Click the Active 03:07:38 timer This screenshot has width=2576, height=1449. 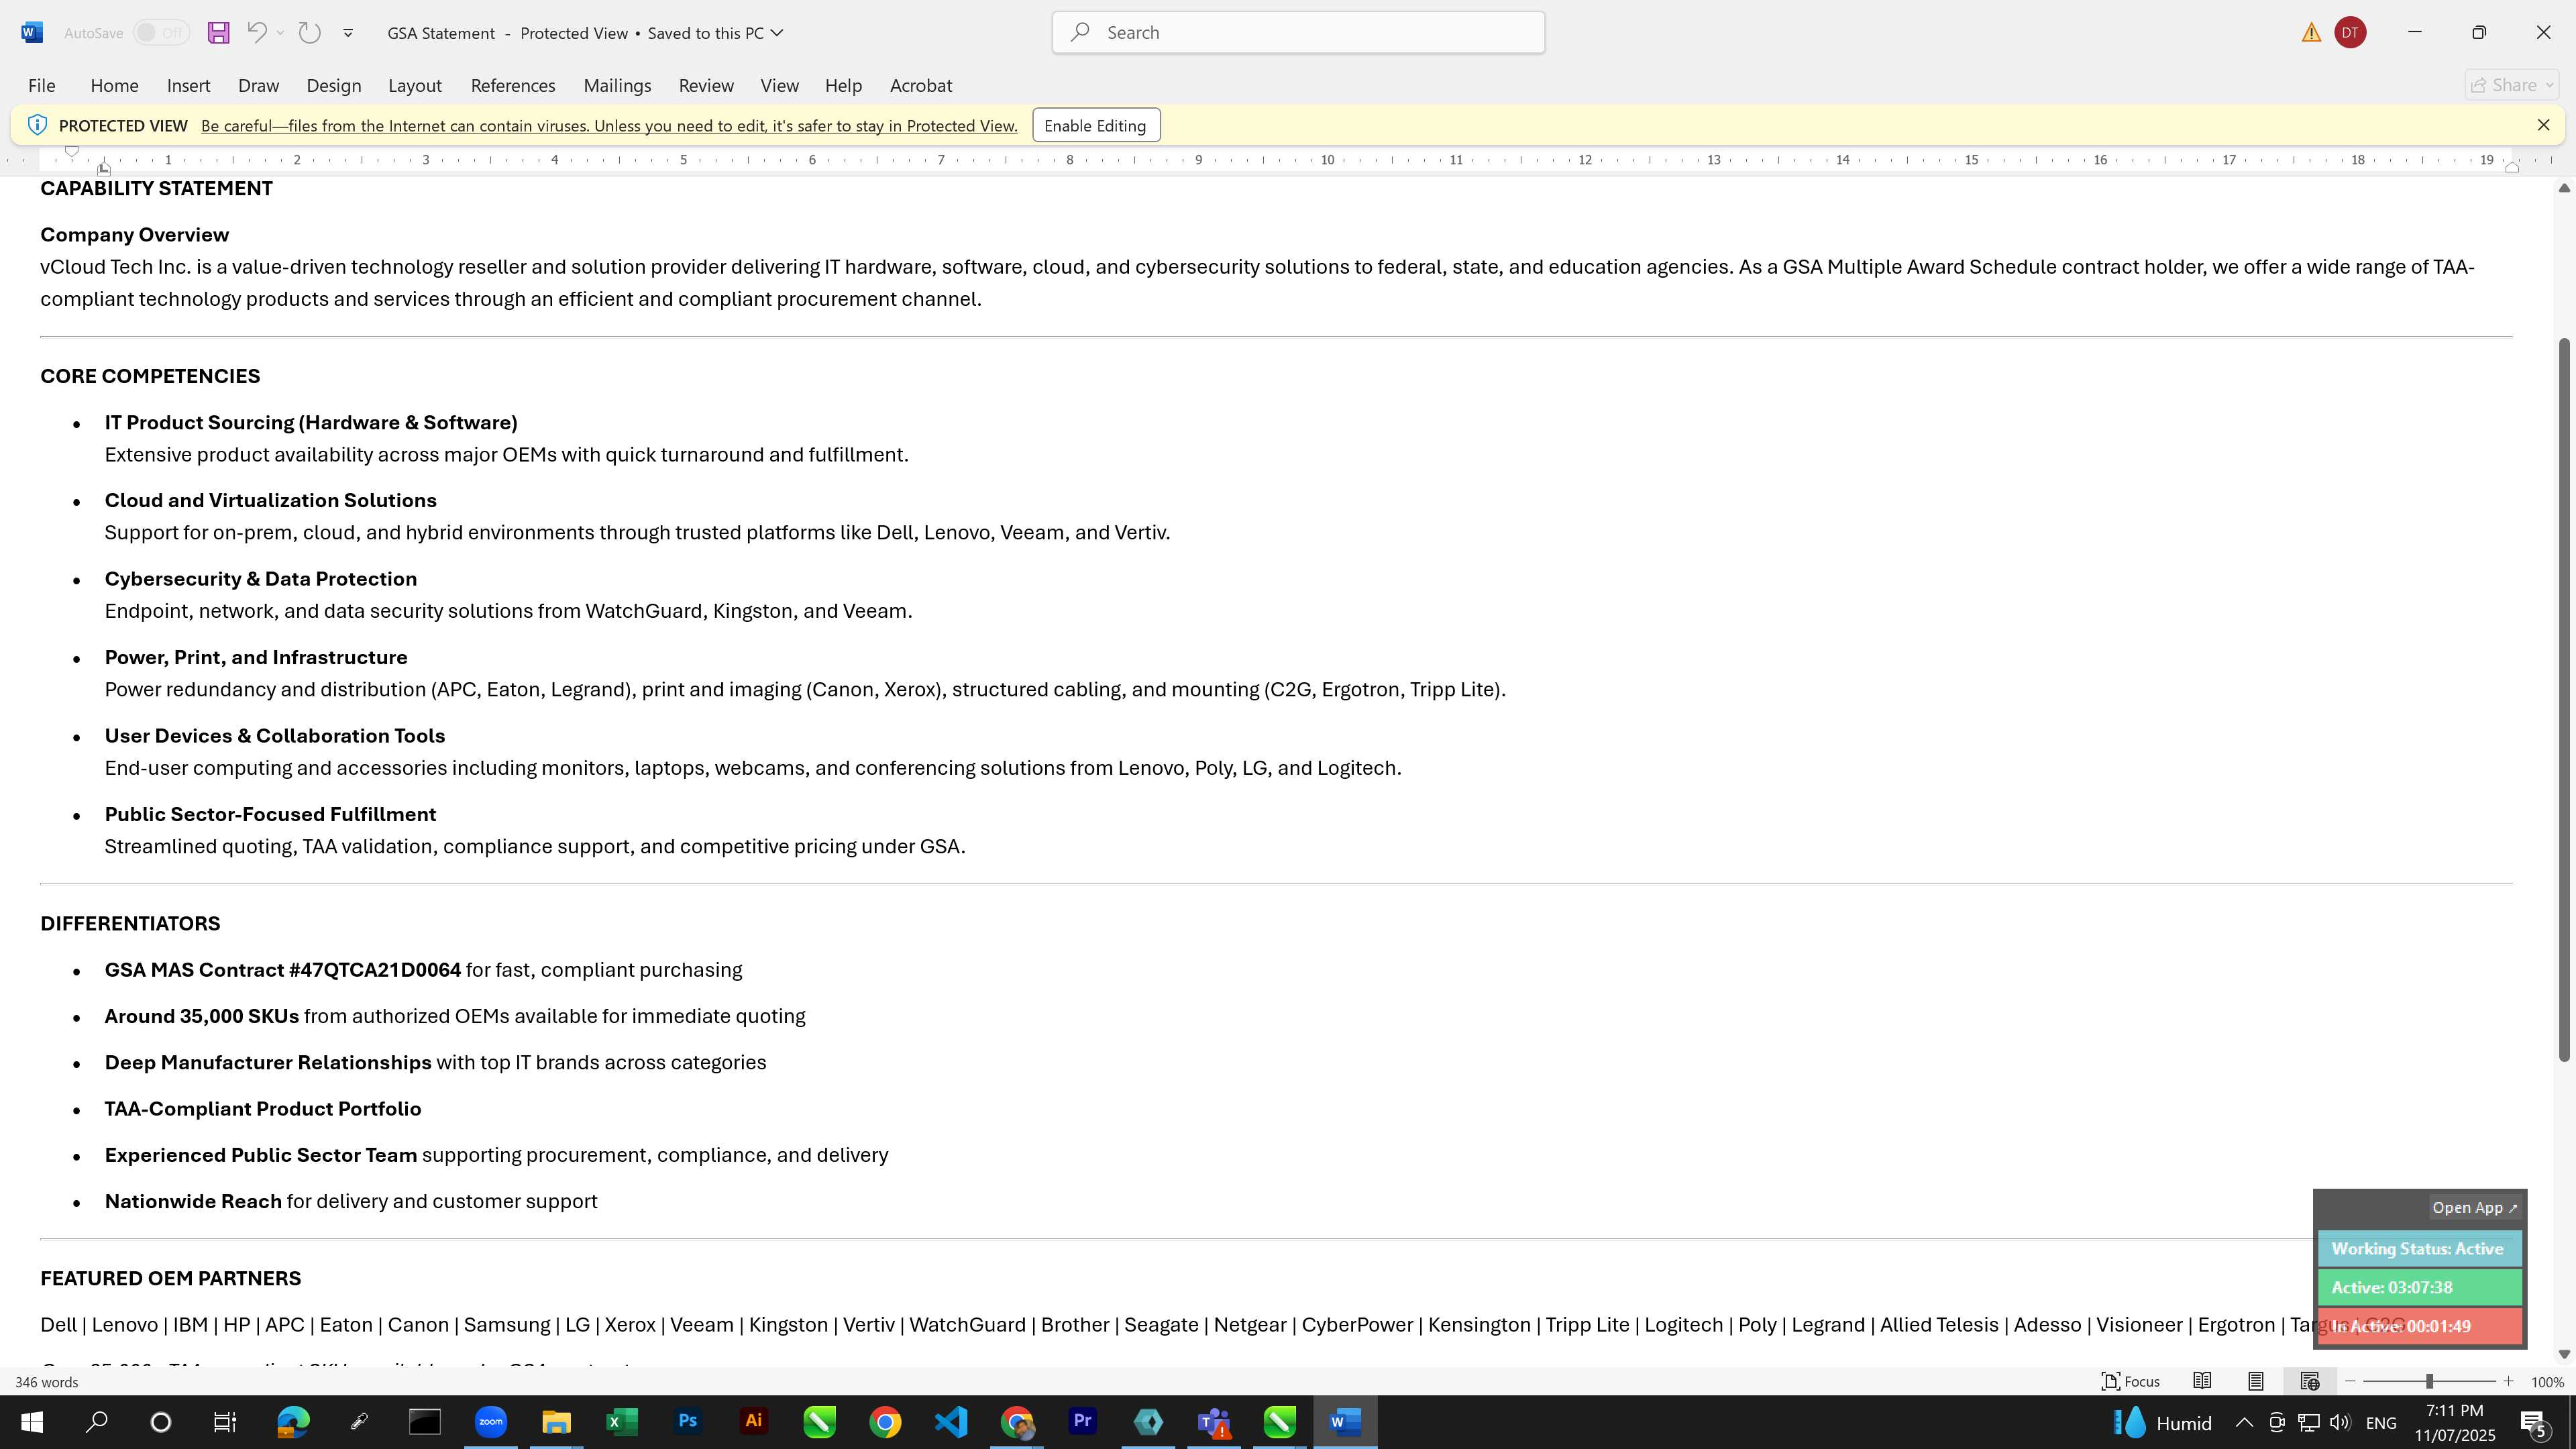[x=2420, y=1288]
